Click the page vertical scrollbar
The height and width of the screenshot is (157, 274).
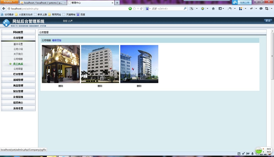272,56
